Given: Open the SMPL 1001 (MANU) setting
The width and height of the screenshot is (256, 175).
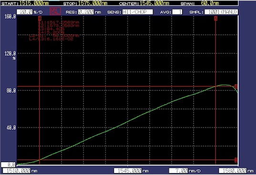Looking at the screenshot, I should [221, 12].
